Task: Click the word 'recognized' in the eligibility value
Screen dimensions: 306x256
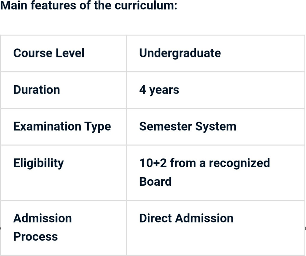Action: pos(239,163)
